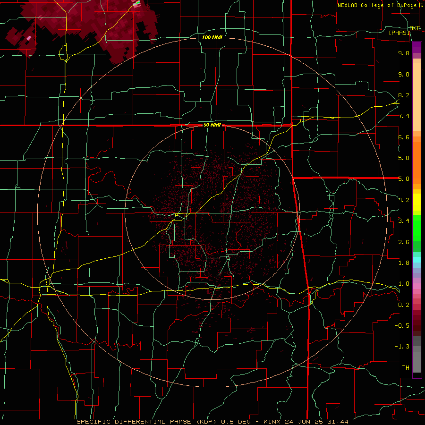
Task: Click the 9.8 value on color scale
Action: [x=404, y=53]
